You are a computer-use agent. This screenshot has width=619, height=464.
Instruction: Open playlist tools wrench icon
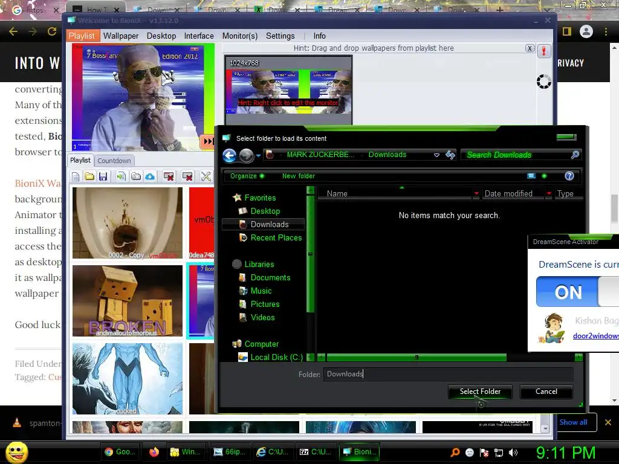coord(206,176)
